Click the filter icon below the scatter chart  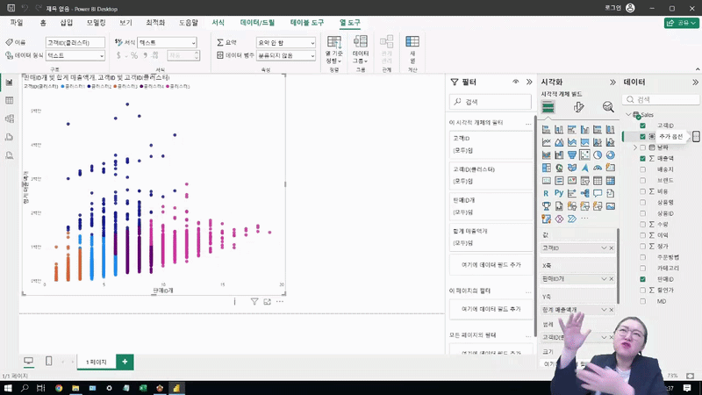254,301
